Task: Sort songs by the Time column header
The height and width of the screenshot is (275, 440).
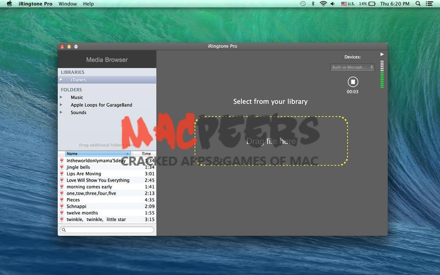Action: pyautogui.click(x=146, y=154)
